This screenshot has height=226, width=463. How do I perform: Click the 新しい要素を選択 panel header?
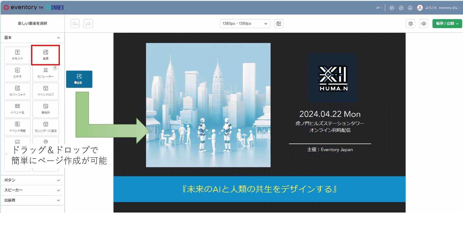tap(33, 23)
